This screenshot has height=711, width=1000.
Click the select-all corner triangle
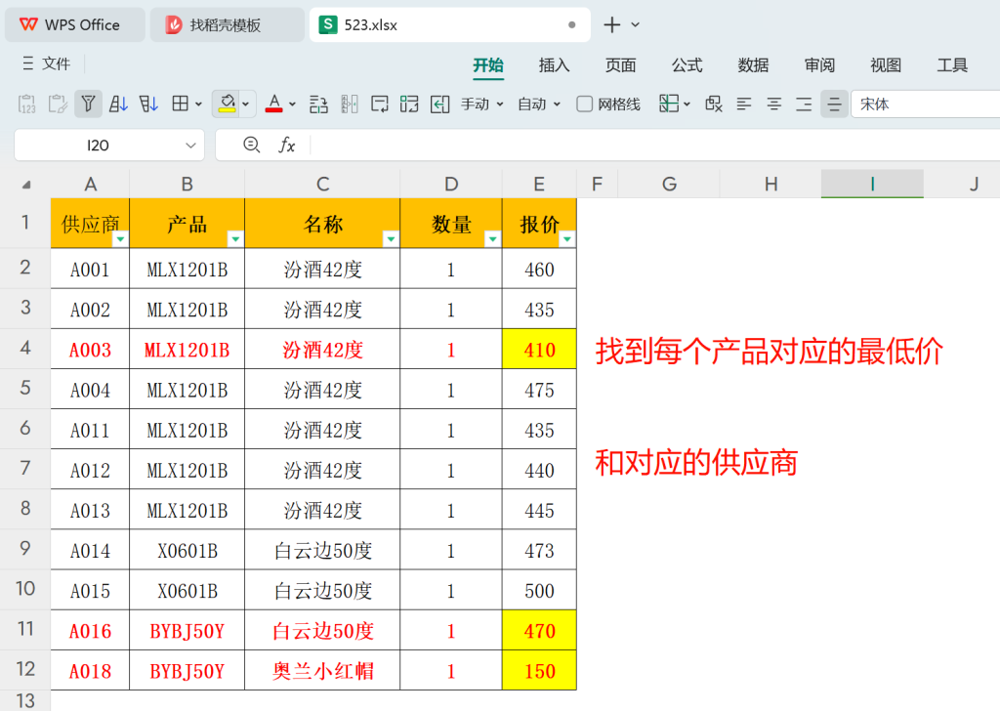26,185
